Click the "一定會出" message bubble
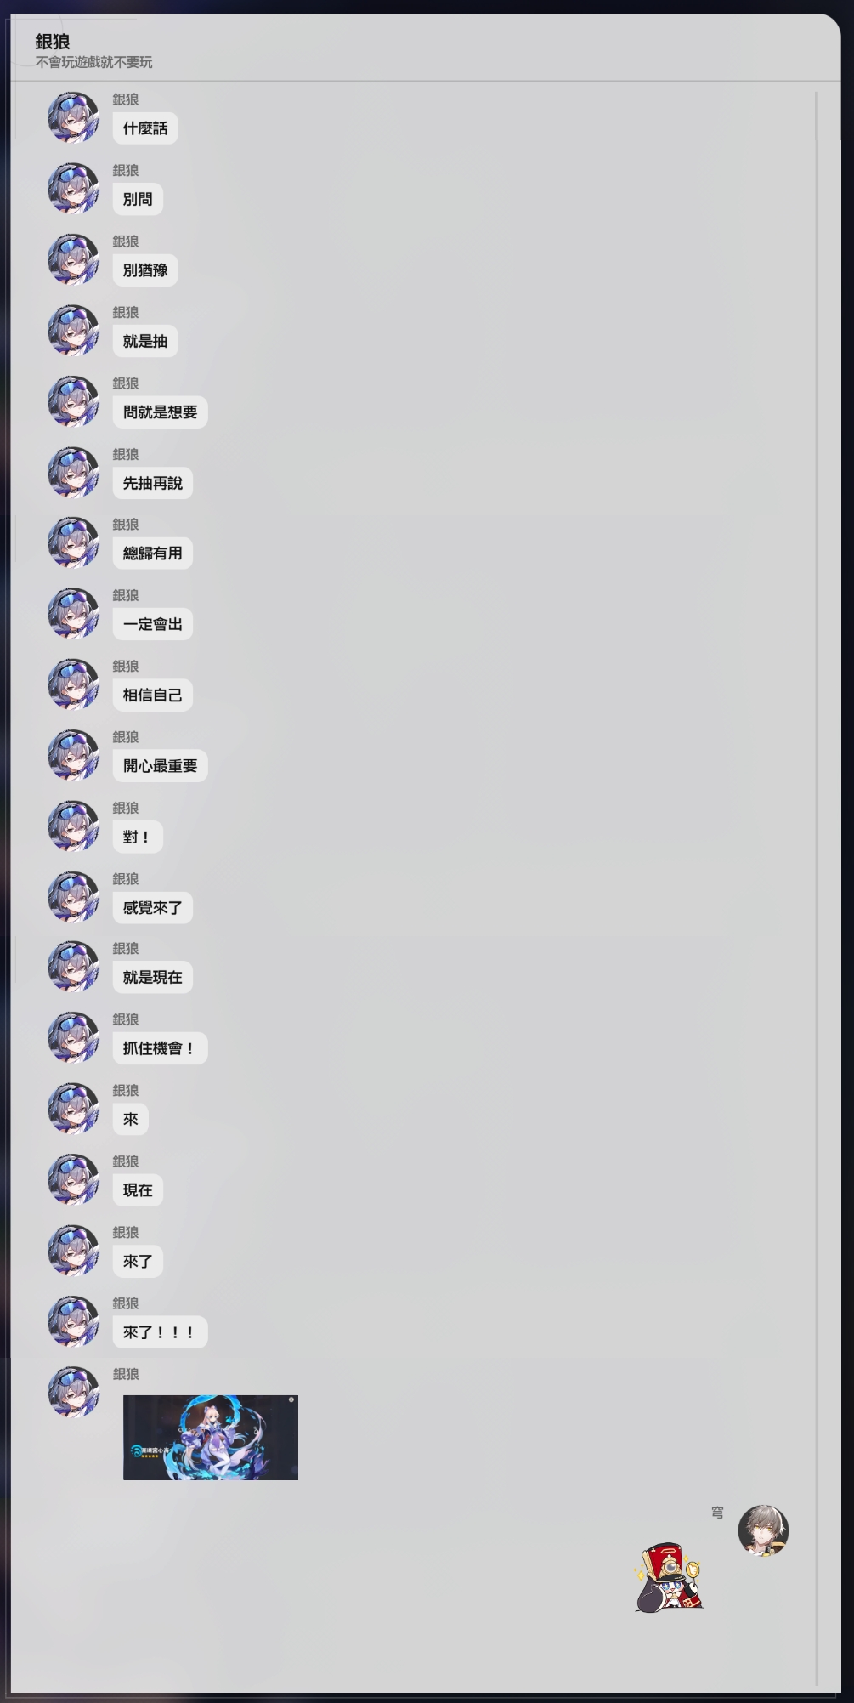 [x=153, y=624]
